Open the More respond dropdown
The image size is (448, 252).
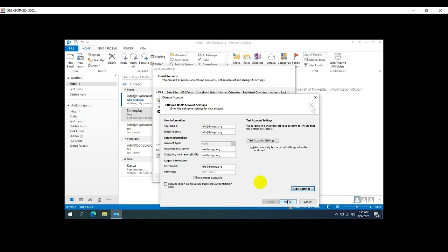157,64
